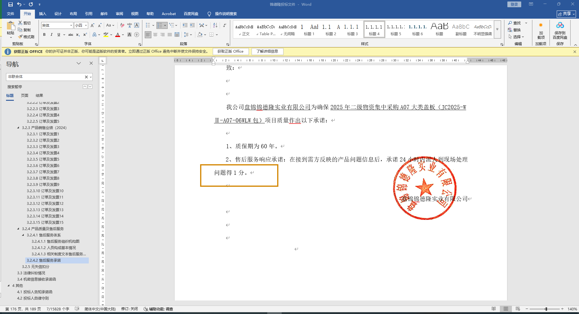
Task: Collapse the 4 其他 section in navigation
Action: (9, 285)
